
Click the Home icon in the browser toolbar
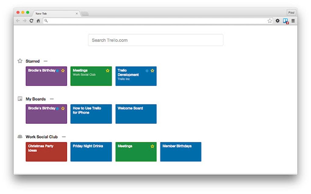point(38,21)
